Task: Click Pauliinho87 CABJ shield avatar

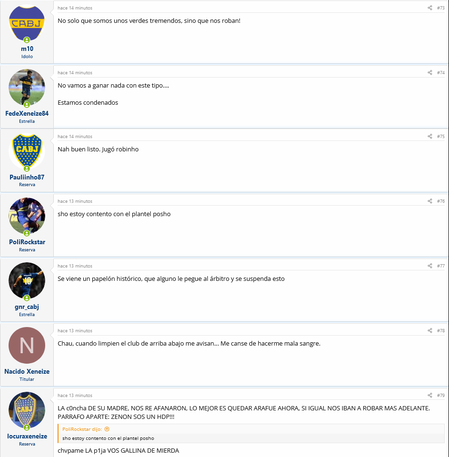Action: coord(27,151)
